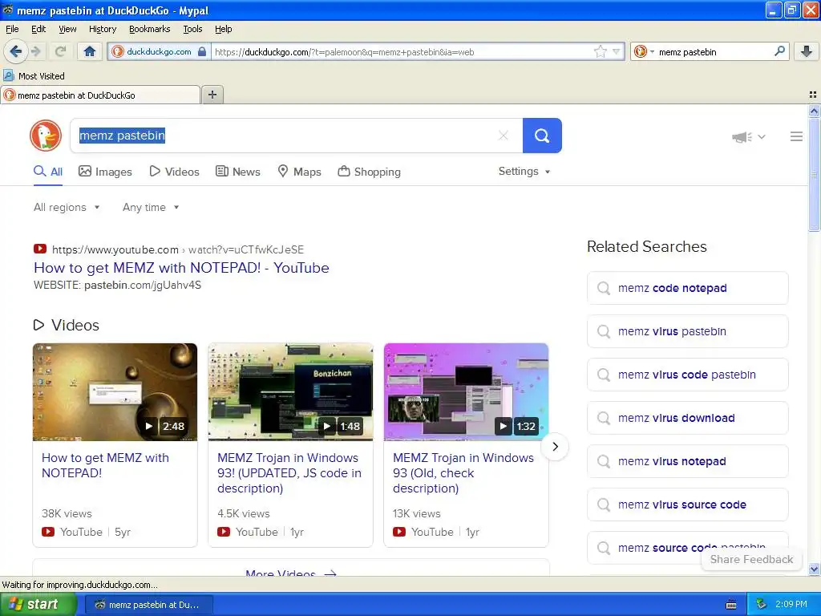Search related 'memz virus code pastebin'
This screenshot has height=616, width=821.
pos(687,375)
